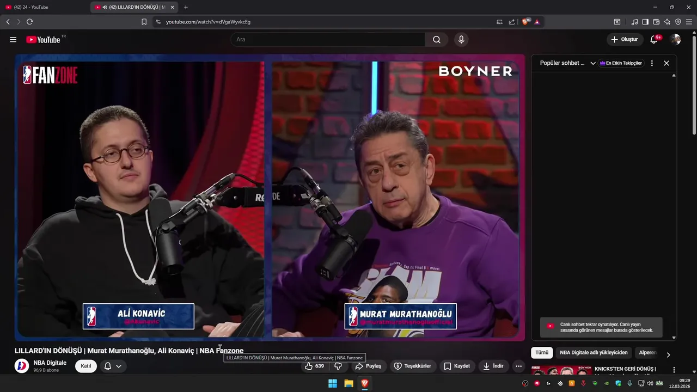697x392 pixels.
Task: Go to the YouTube home logo
Action: [43, 40]
